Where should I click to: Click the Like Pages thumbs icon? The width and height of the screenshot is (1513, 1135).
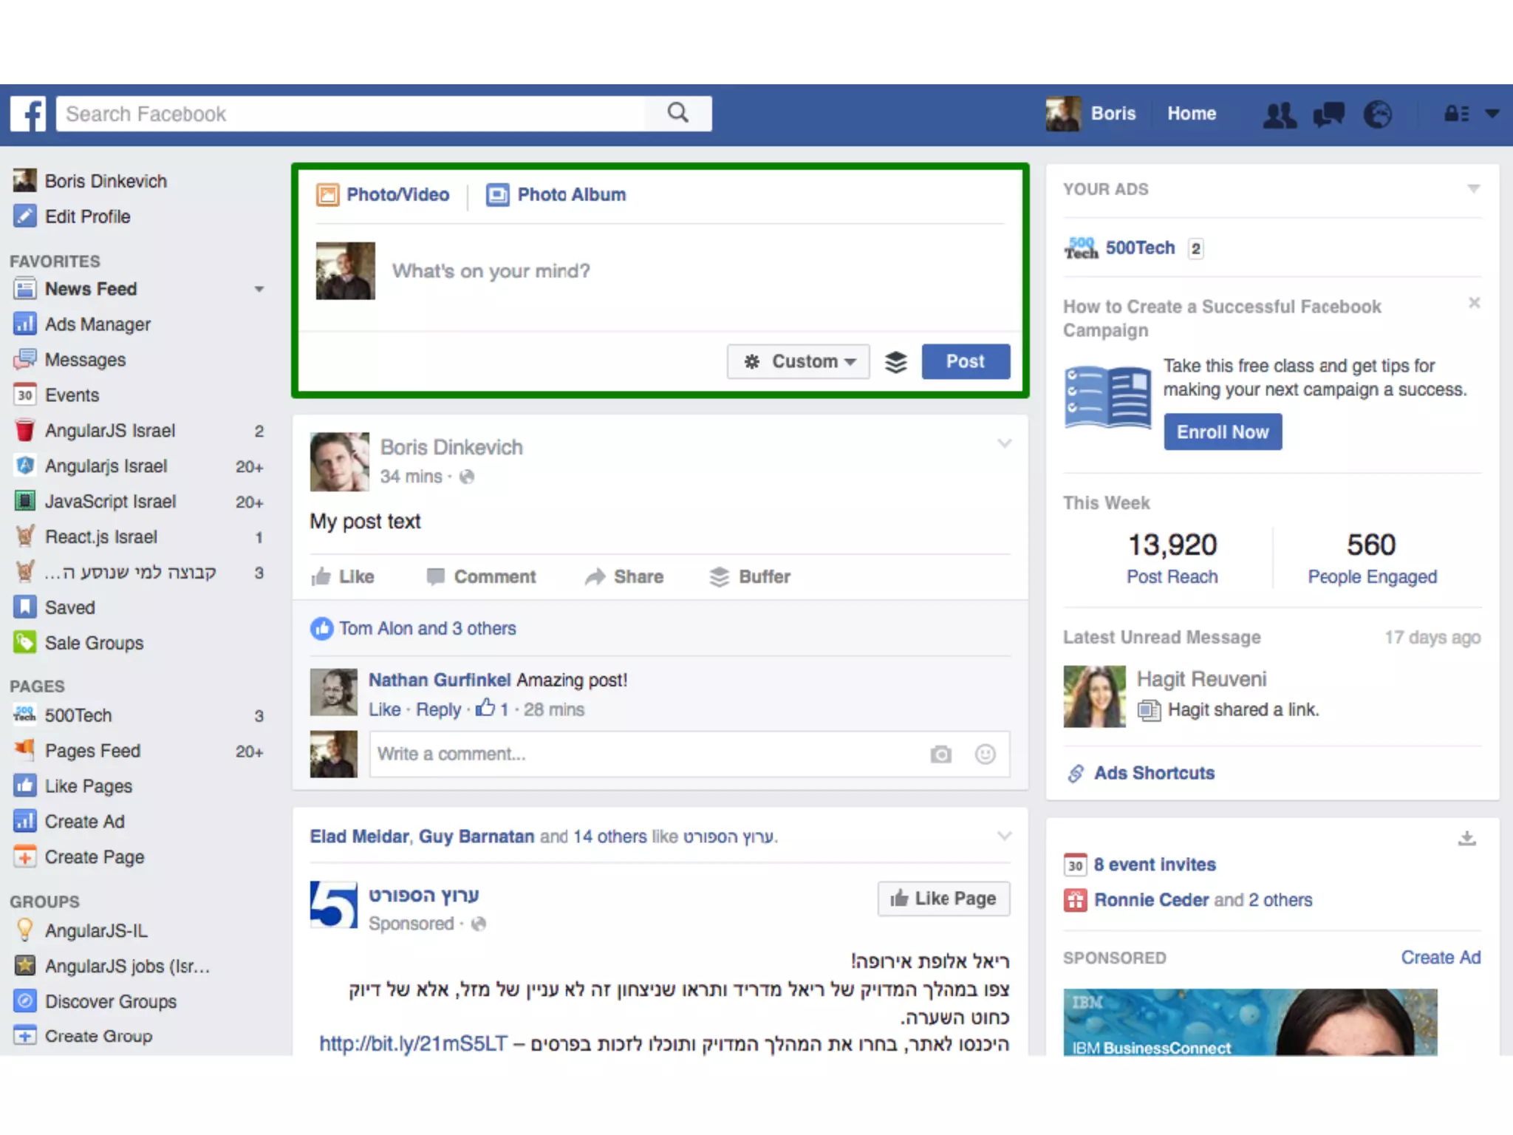(x=25, y=785)
